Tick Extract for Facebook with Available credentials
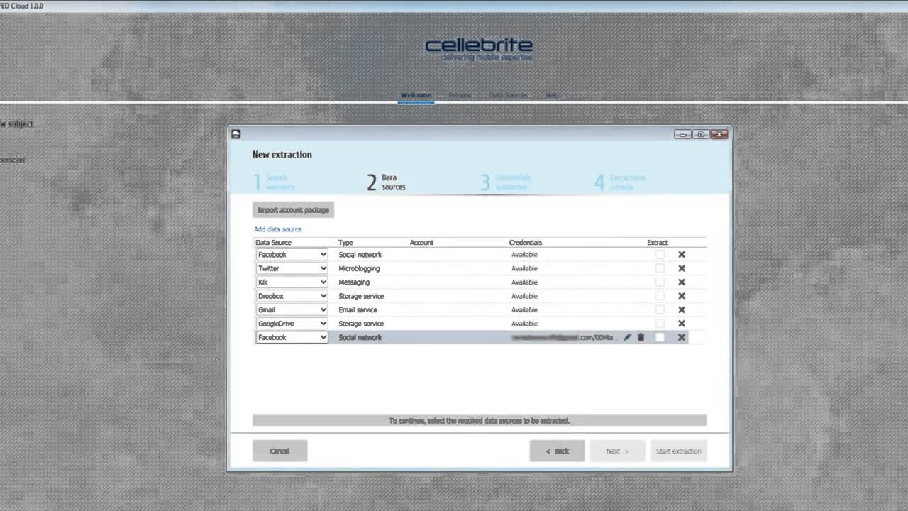 pyautogui.click(x=660, y=255)
